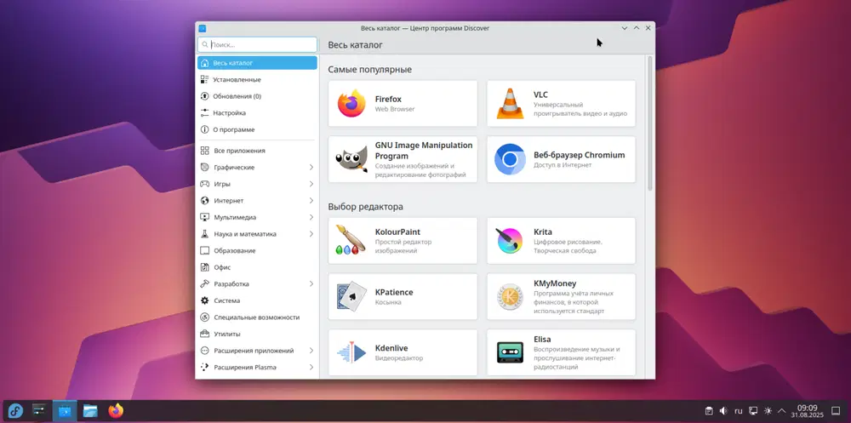Select Офис category

(x=257, y=267)
